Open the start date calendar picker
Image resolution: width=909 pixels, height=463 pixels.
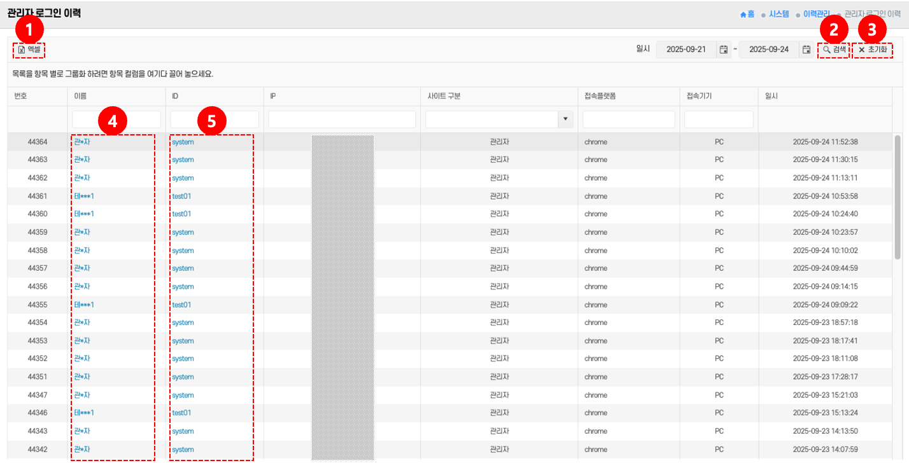coord(723,50)
